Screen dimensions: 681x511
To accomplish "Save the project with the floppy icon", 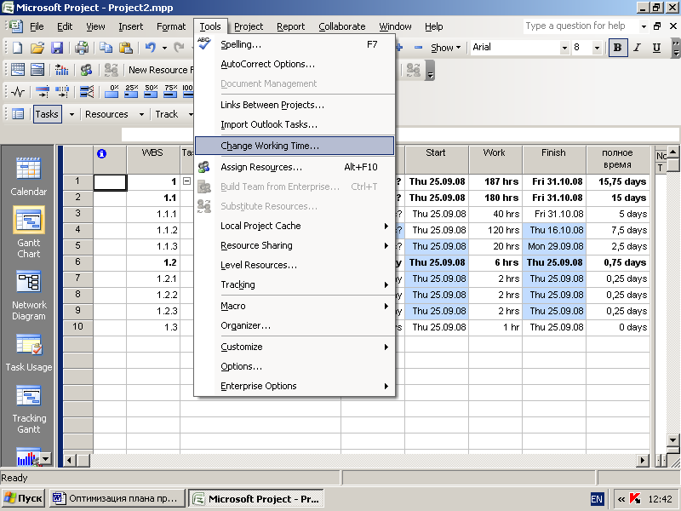I will click(x=57, y=48).
